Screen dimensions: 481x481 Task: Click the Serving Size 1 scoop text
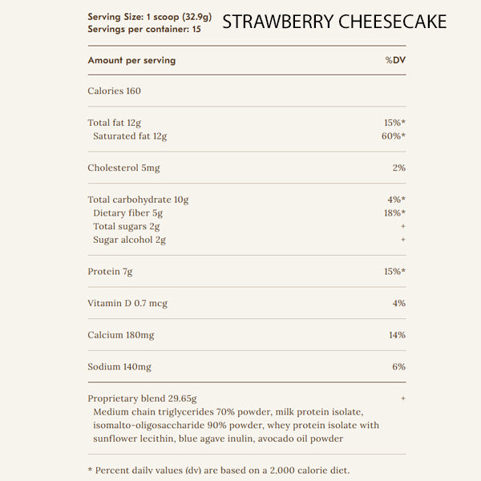[149, 17]
